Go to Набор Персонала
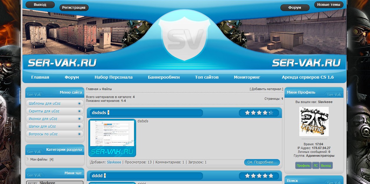The height and width of the screenshot is (184, 370). pyautogui.click(x=113, y=77)
